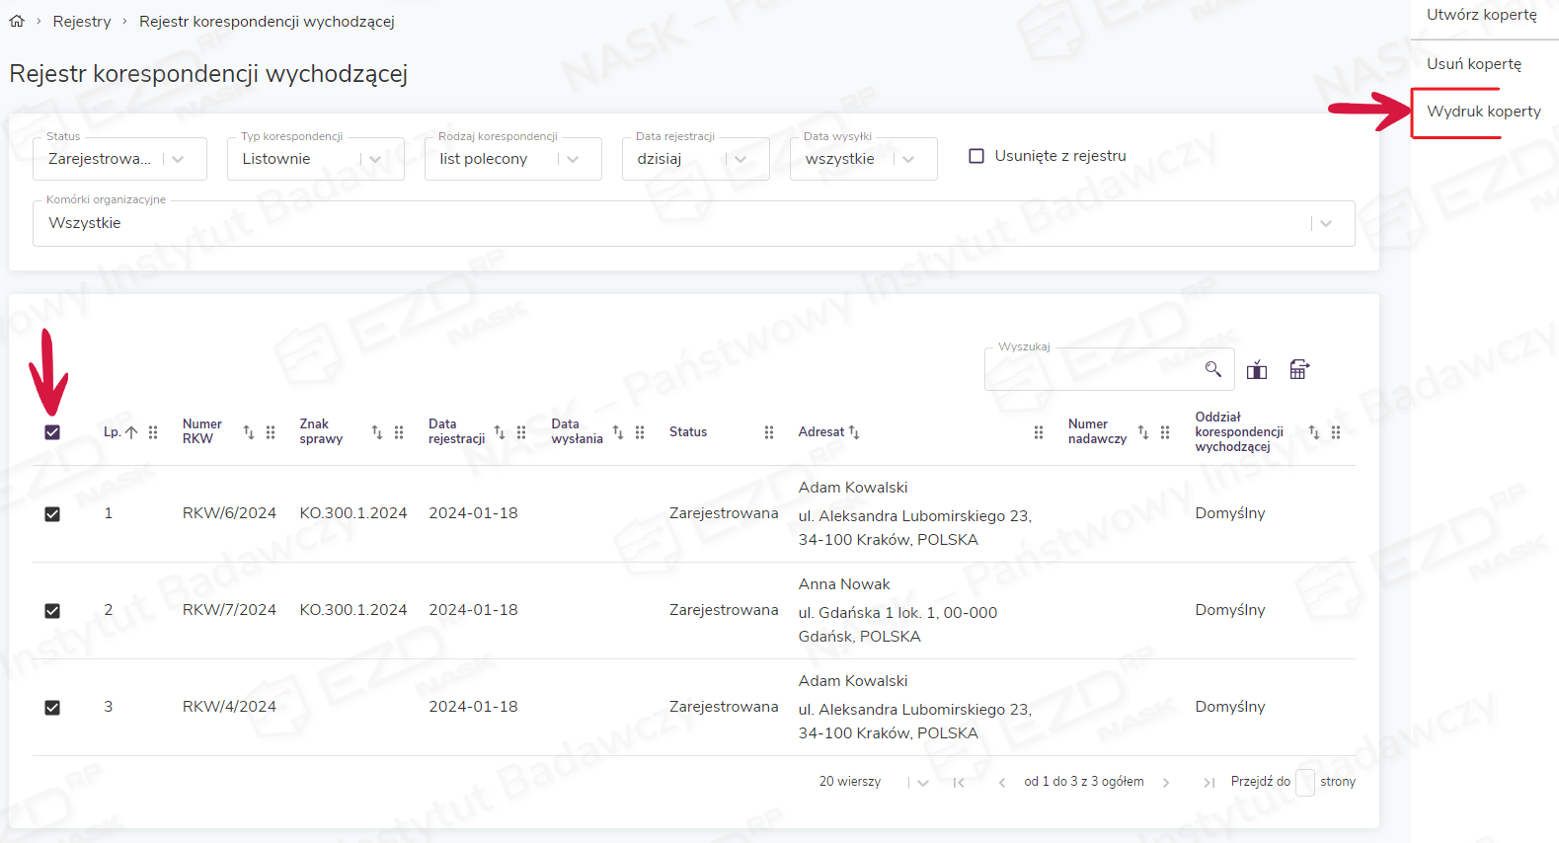Sort table by Data rejestracji arrows
Viewport: 1559px width, 843px height.
pyautogui.click(x=500, y=432)
